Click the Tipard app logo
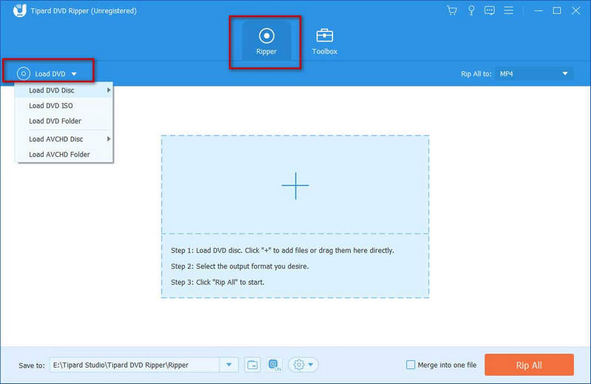The image size is (591, 384). click(x=20, y=10)
